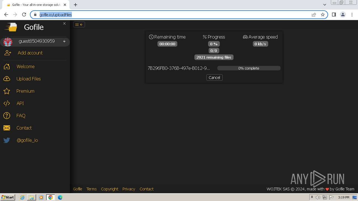Click the site lock icon in address bar
358x201 pixels.
35,15
